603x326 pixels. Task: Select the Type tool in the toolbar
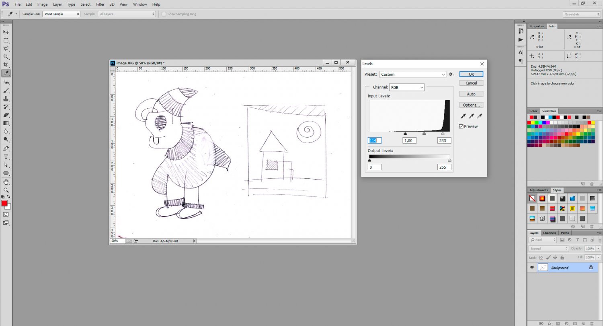6,157
